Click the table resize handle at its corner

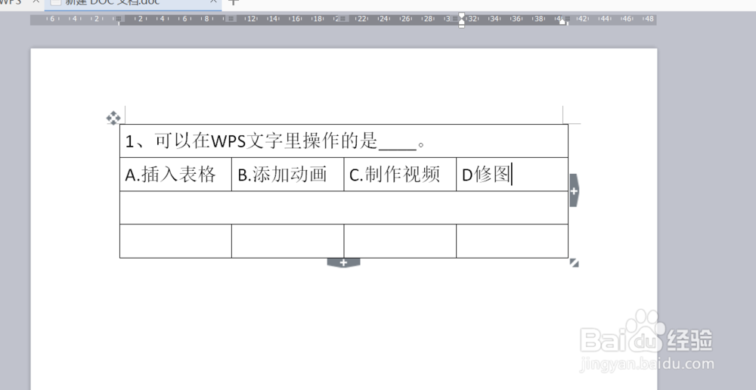(574, 263)
